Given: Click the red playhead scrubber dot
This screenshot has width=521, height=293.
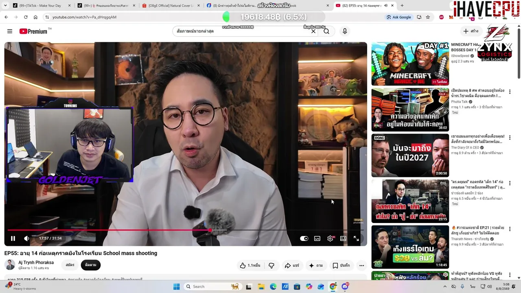Looking at the screenshot, I should [210, 230].
